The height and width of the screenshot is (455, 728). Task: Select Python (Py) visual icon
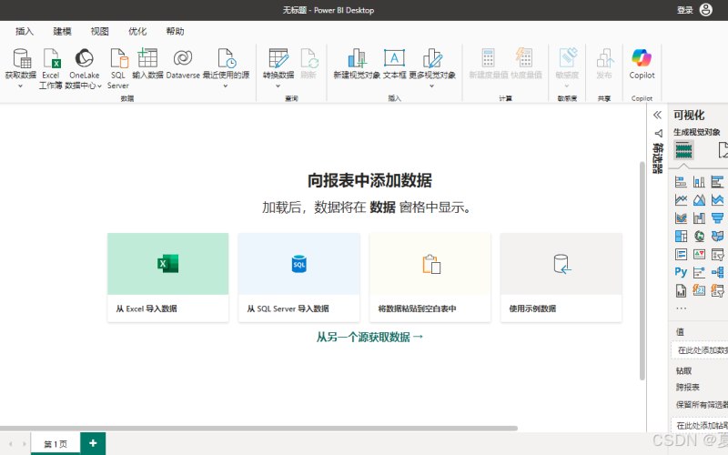681,272
